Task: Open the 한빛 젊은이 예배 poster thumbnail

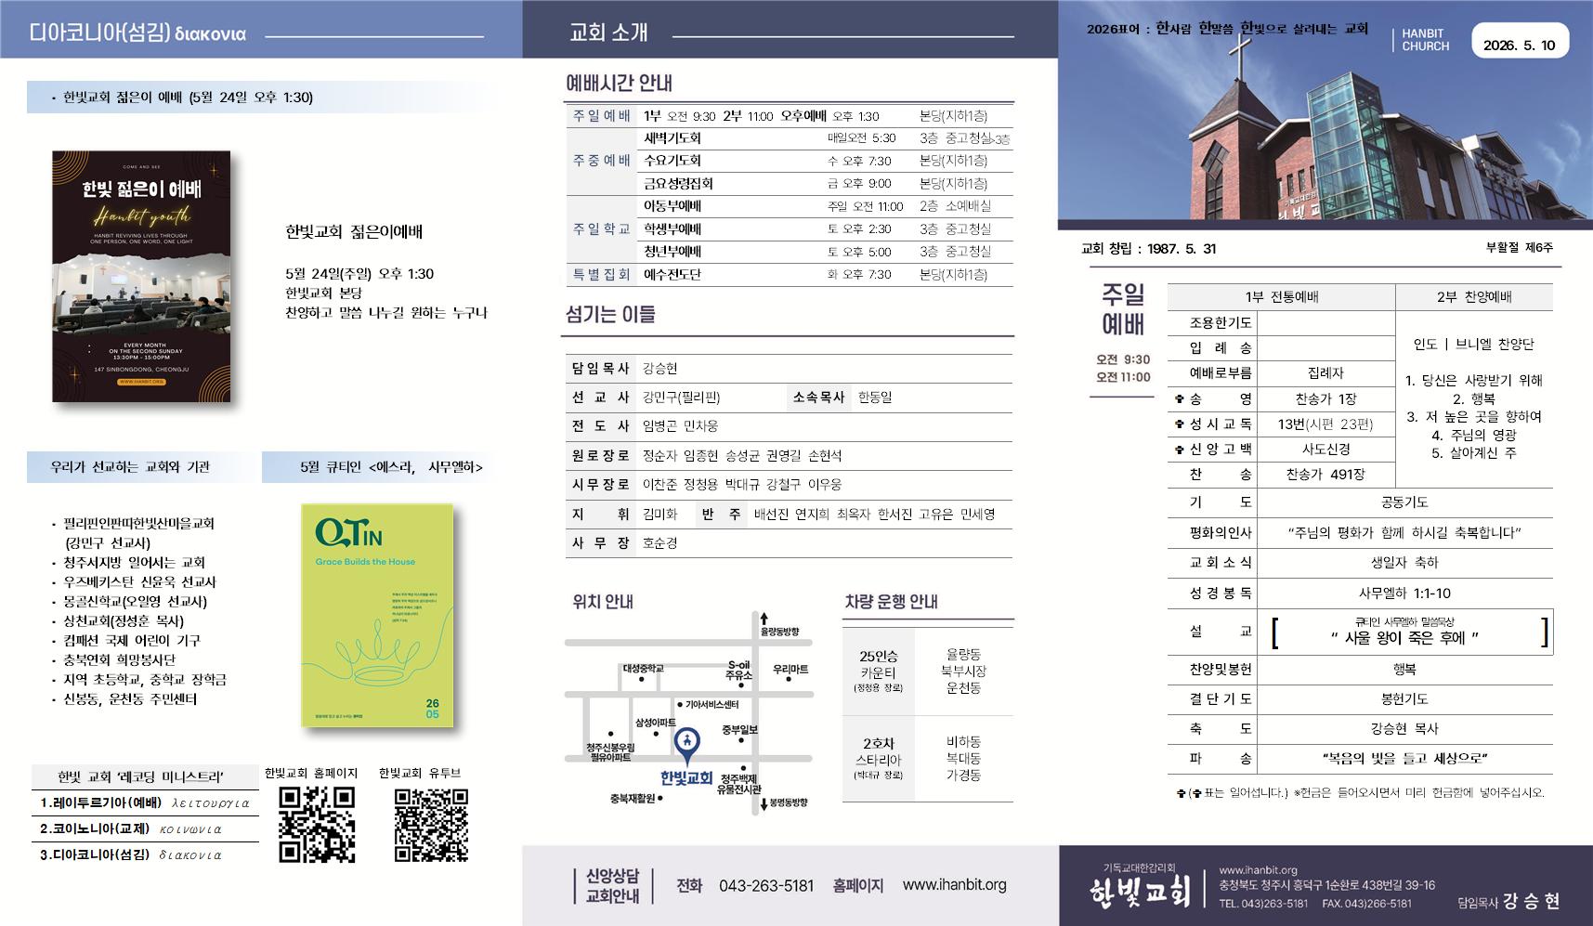Action: (x=141, y=277)
